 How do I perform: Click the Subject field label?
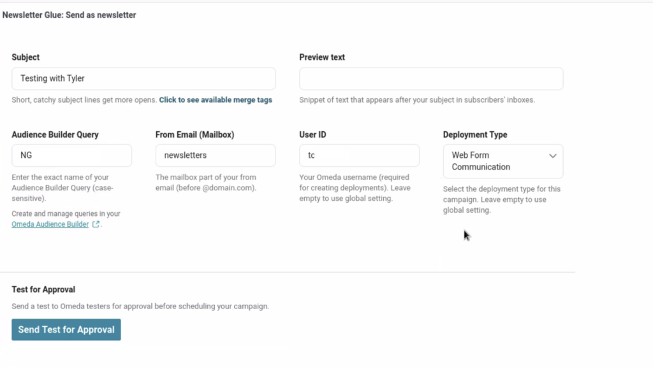click(26, 57)
